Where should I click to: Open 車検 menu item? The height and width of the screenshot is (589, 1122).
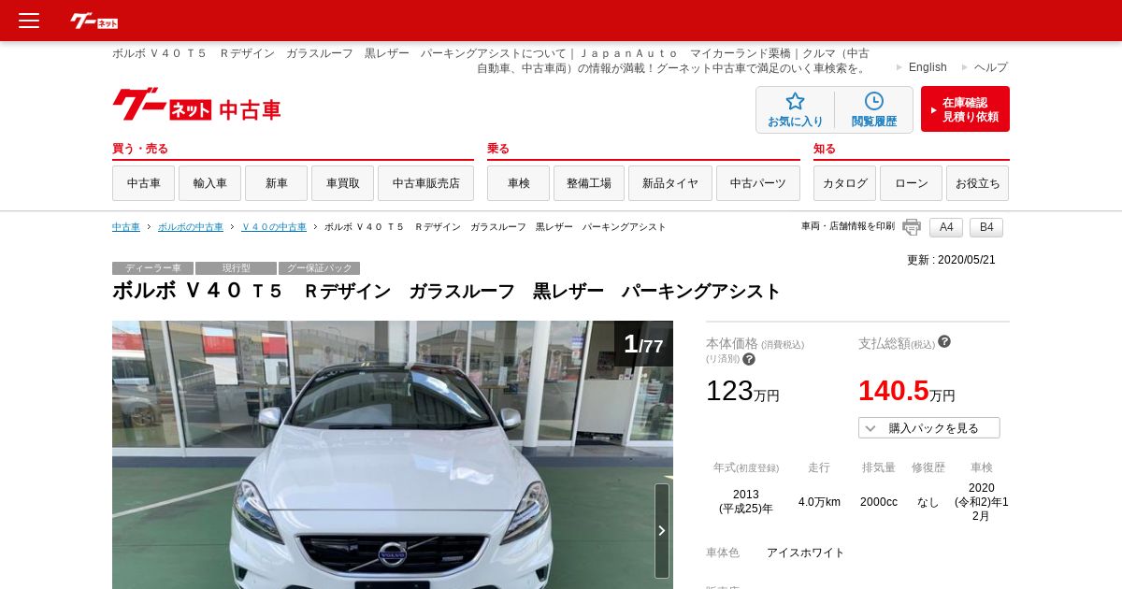point(519,183)
